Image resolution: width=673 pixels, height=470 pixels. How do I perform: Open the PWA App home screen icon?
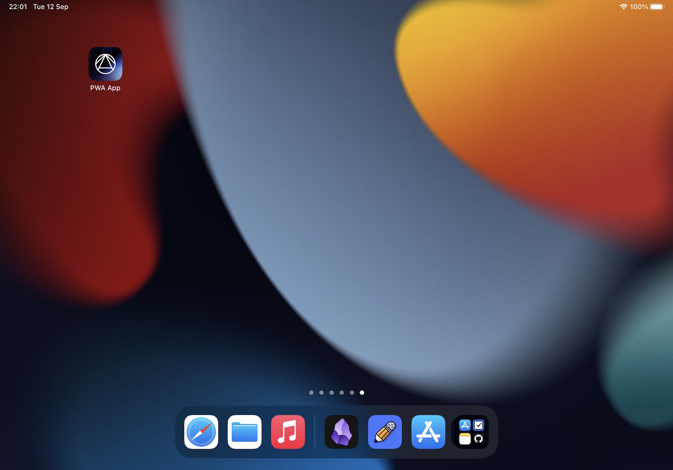tap(105, 64)
